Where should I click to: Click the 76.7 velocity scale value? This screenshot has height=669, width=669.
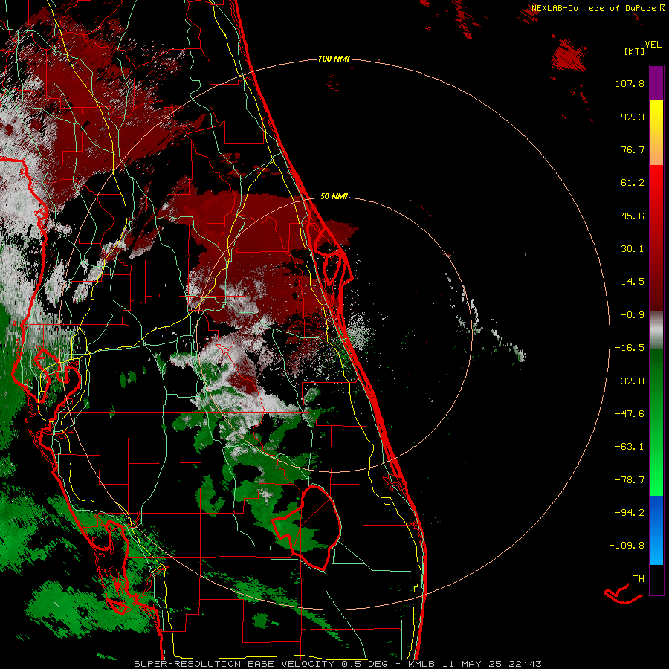[633, 149]
